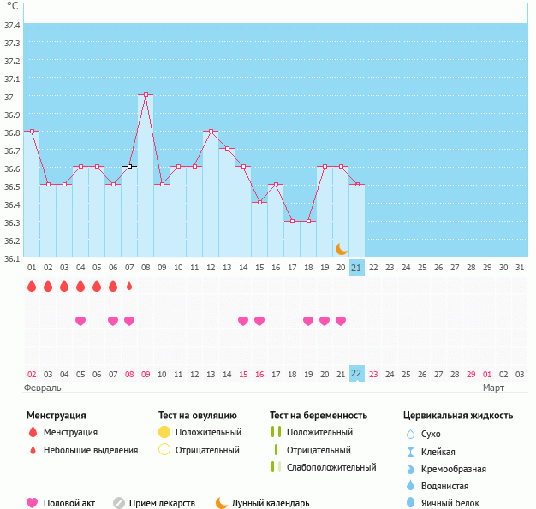Click the moon icon on day 20

[341, 249]
